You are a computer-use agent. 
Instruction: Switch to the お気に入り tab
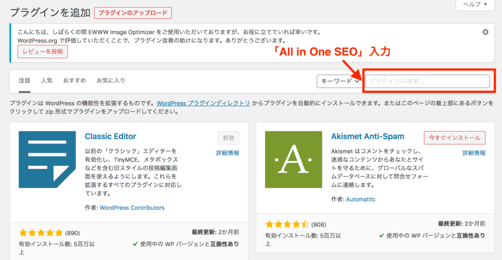pyautogui.click(x=111, y=80)
